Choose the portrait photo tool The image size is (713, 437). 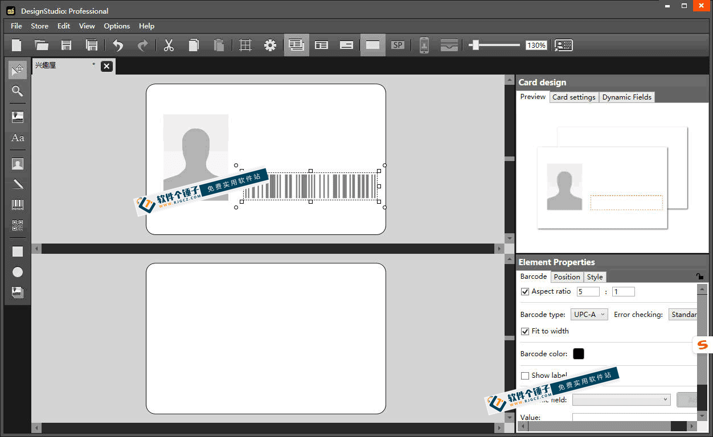pos(18,164)
